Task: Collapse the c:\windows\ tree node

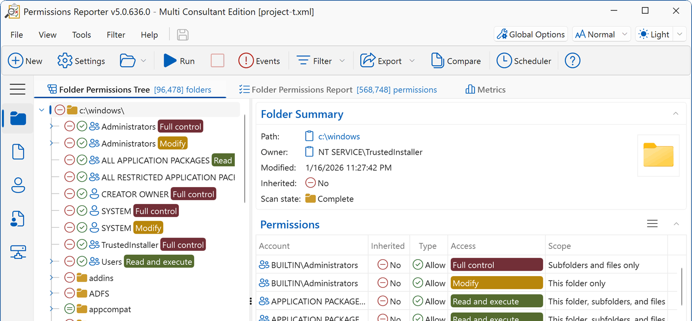Action: coord(42,110)
